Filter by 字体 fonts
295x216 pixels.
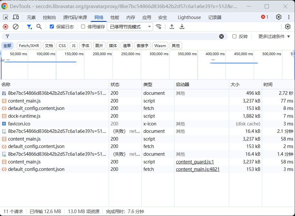pos(85,46)
